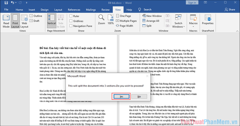
Task: Select the Web Layout view icon
Action: 24,21
